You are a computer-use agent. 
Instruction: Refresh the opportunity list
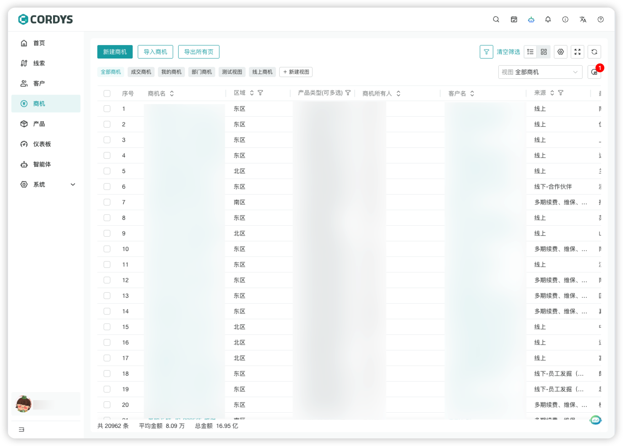coord(594,52)
